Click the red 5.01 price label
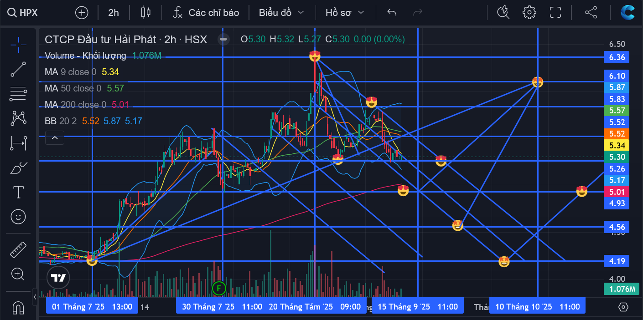643x320 pixels. click(617, 192)
